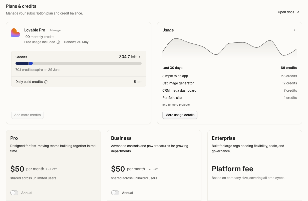The image size is (308, 201).
Task: Click the '70.1 credits expire on 29 June' text
Action: pos(38,70)
